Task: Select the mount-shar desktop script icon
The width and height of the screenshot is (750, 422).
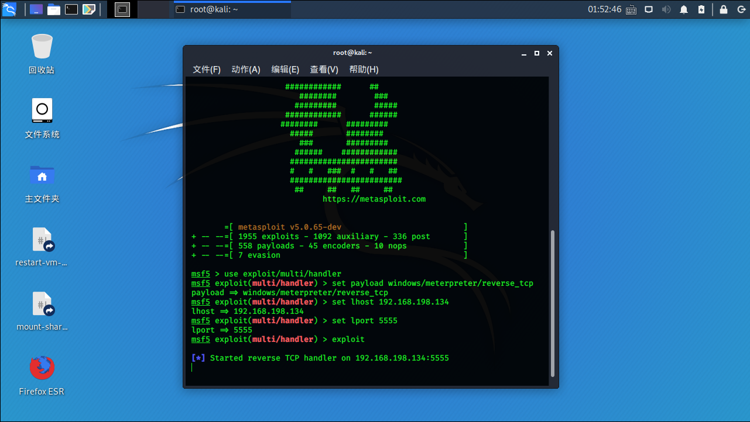Action: (42, 311)
